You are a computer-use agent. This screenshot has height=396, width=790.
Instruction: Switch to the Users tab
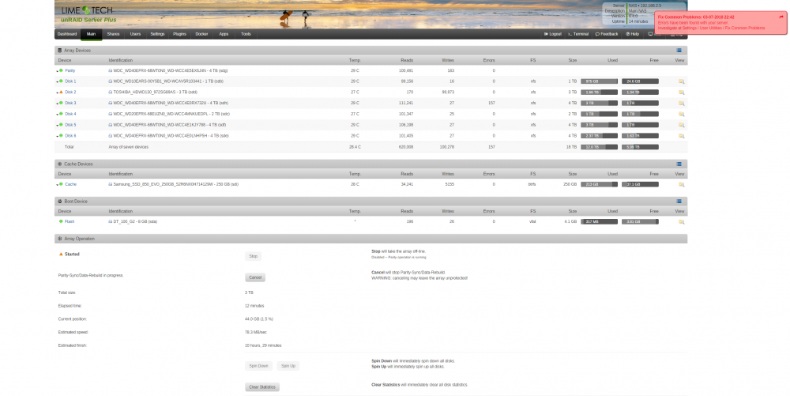(x=136, y=34)
